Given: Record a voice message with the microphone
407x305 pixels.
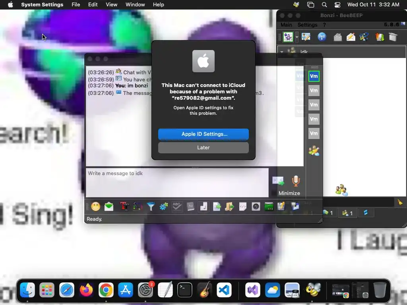Looking at the screenshot, I should [x=296, y=181].
